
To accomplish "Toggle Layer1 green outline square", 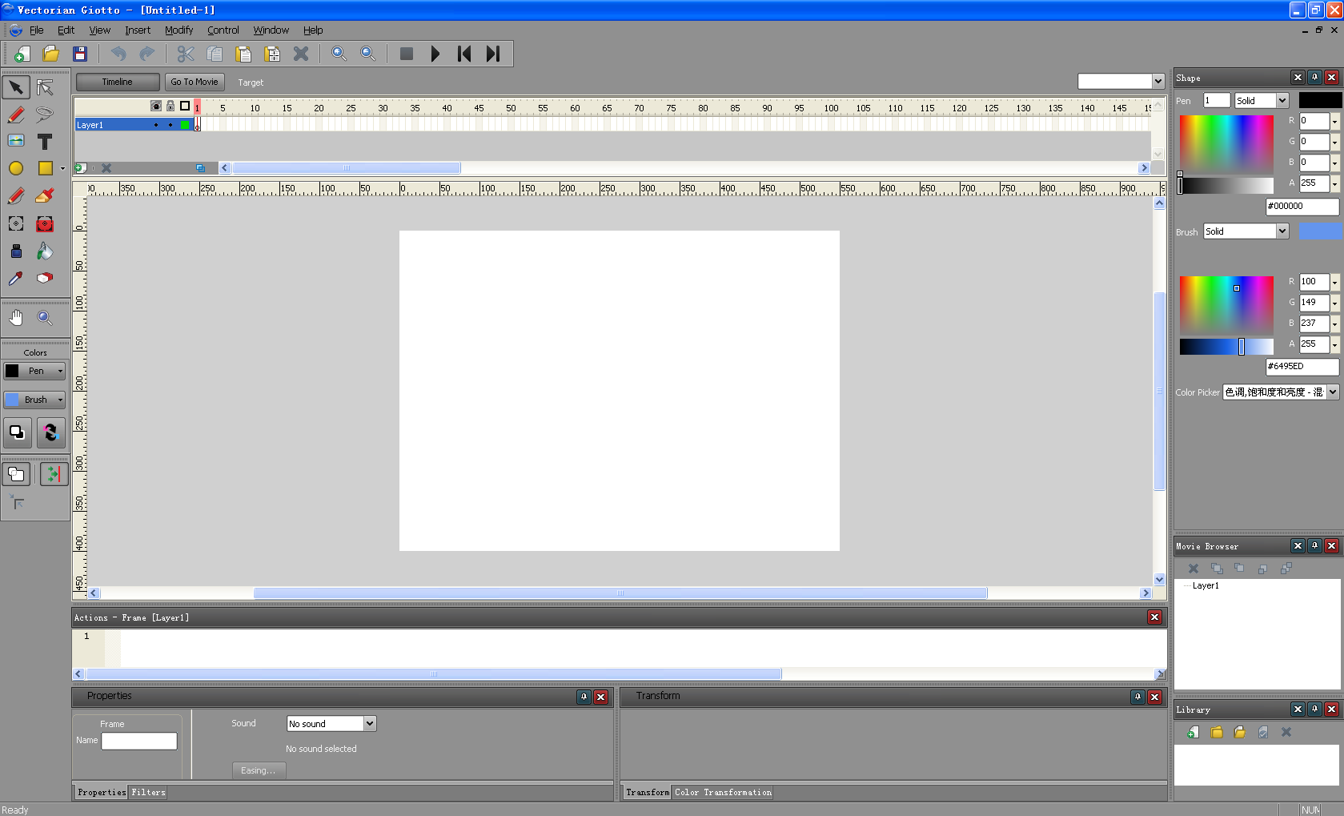I will 185,125.
